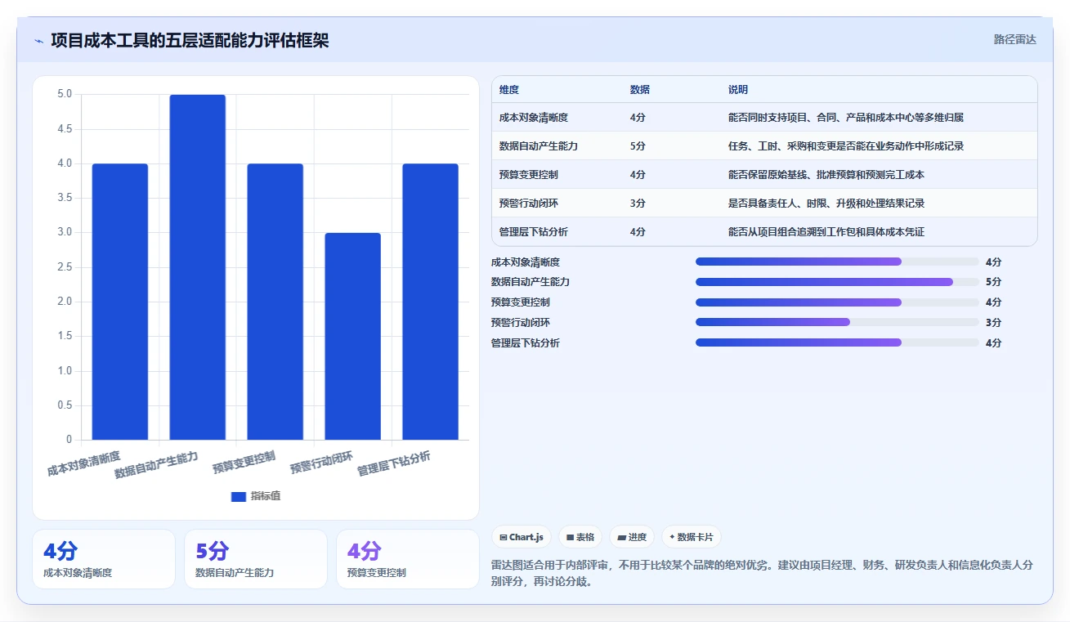Click the 预警行动闭环 progress bar

coord(837,323)
